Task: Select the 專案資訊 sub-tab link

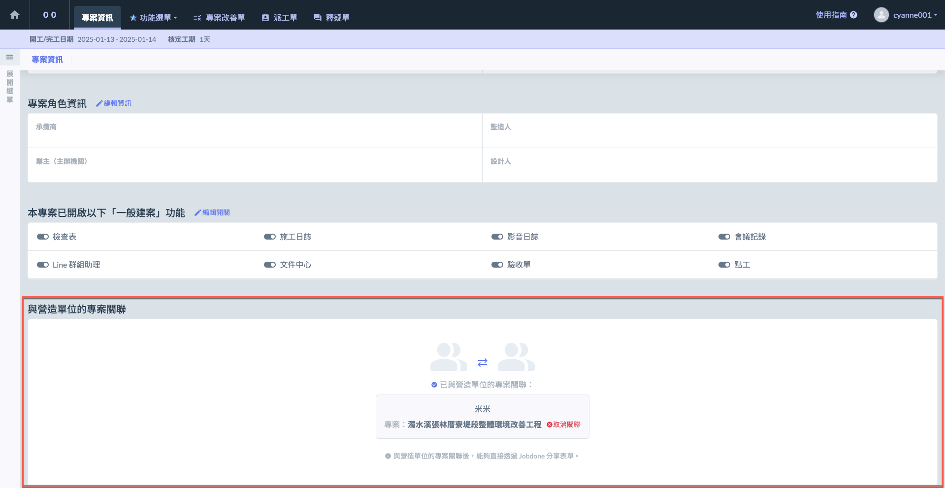Action: click(x=47, y=60)
